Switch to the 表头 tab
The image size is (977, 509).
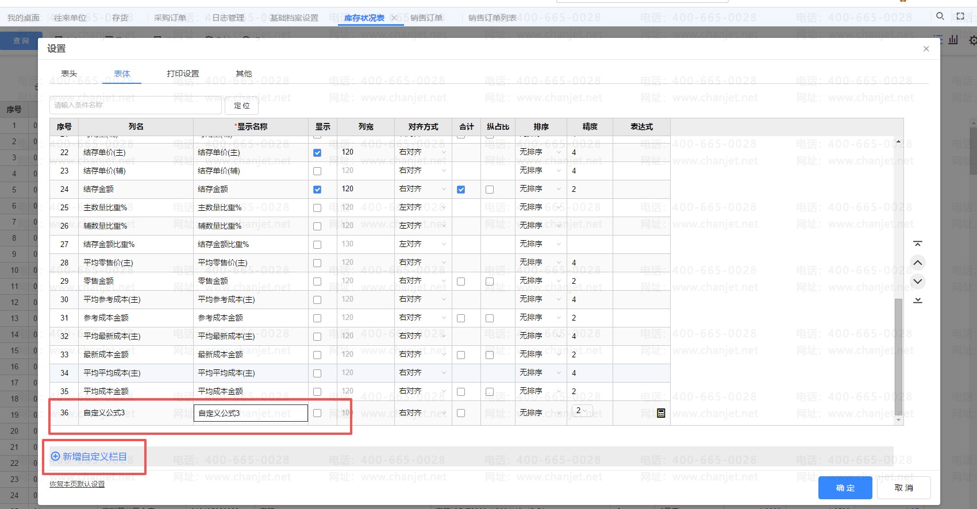coord(69,74)
